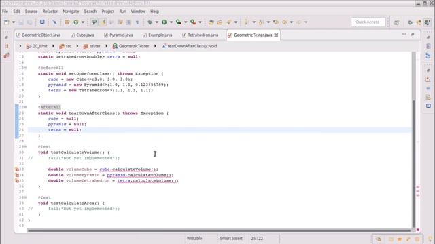Viewport: 435px width, 244px height.
Task: Open the Navigate menu
Action: click(x=71, y=12)
